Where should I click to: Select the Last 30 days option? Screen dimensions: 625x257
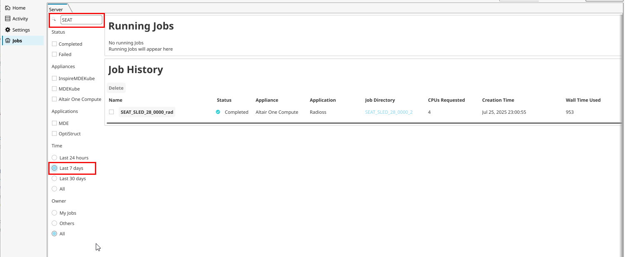(54, 179)
